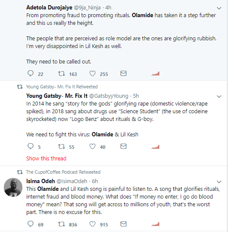The image size is (228, 232).
Task: Retweet Isima Odeh's tweet with 836 retweets
Action: [x=62, y=224]
